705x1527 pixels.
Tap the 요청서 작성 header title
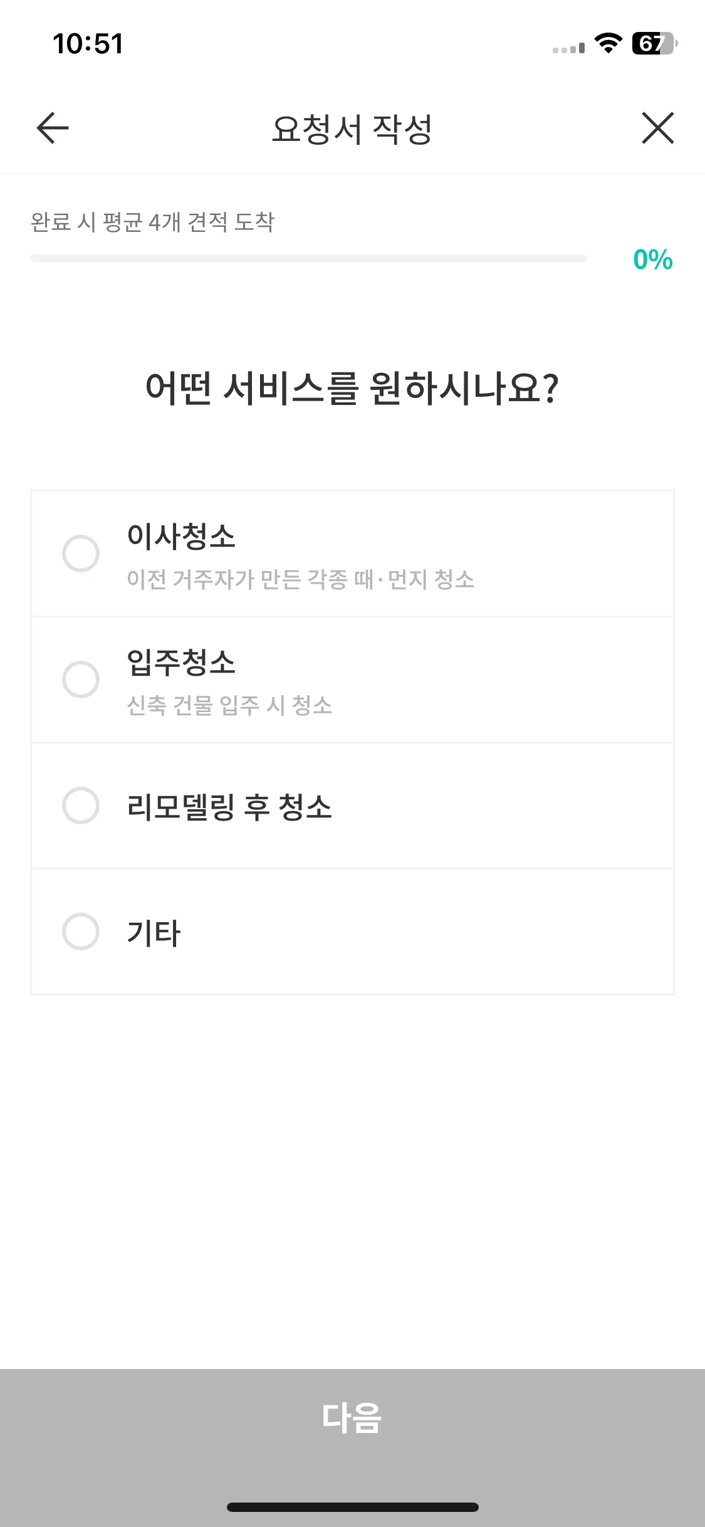(x=352, y=129)
